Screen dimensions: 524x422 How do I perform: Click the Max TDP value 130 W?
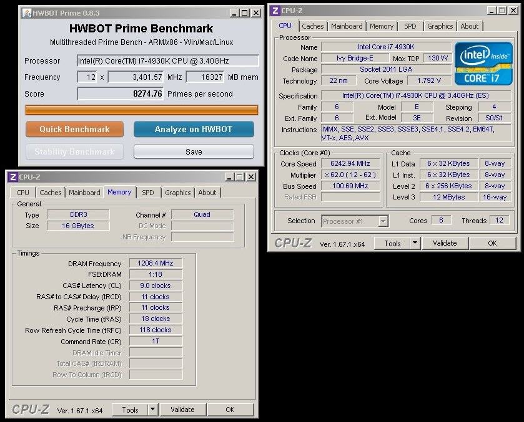(x=437, y=58)
